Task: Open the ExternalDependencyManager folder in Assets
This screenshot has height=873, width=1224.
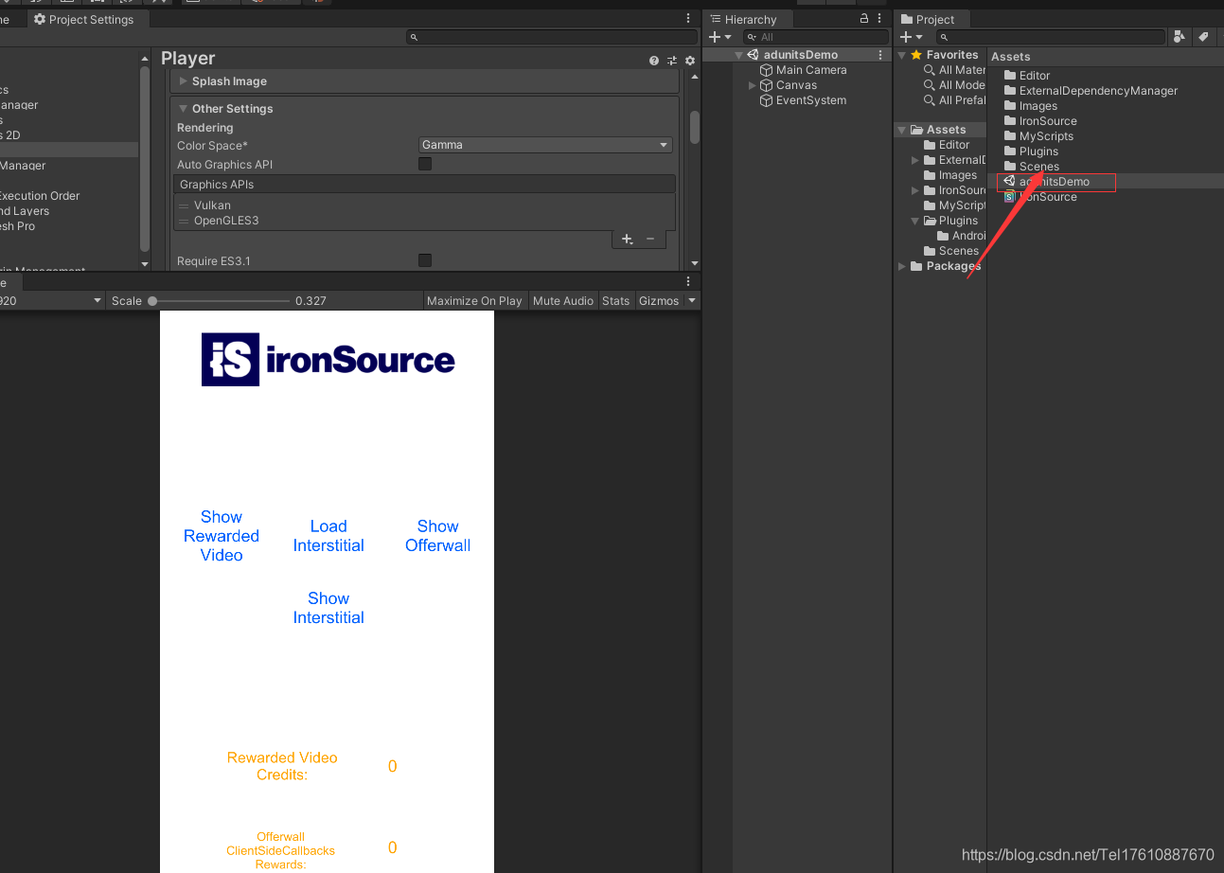Action: (1098, 91)
